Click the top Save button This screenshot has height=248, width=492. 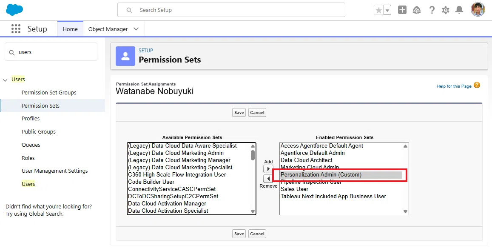[239, 113]
